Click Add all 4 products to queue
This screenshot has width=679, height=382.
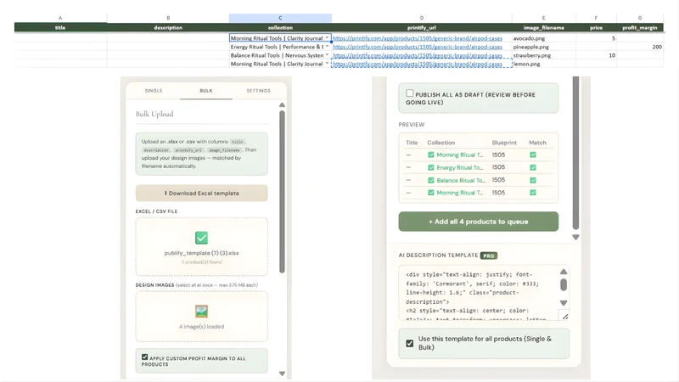pyautogui.click(x=479, y=222)
